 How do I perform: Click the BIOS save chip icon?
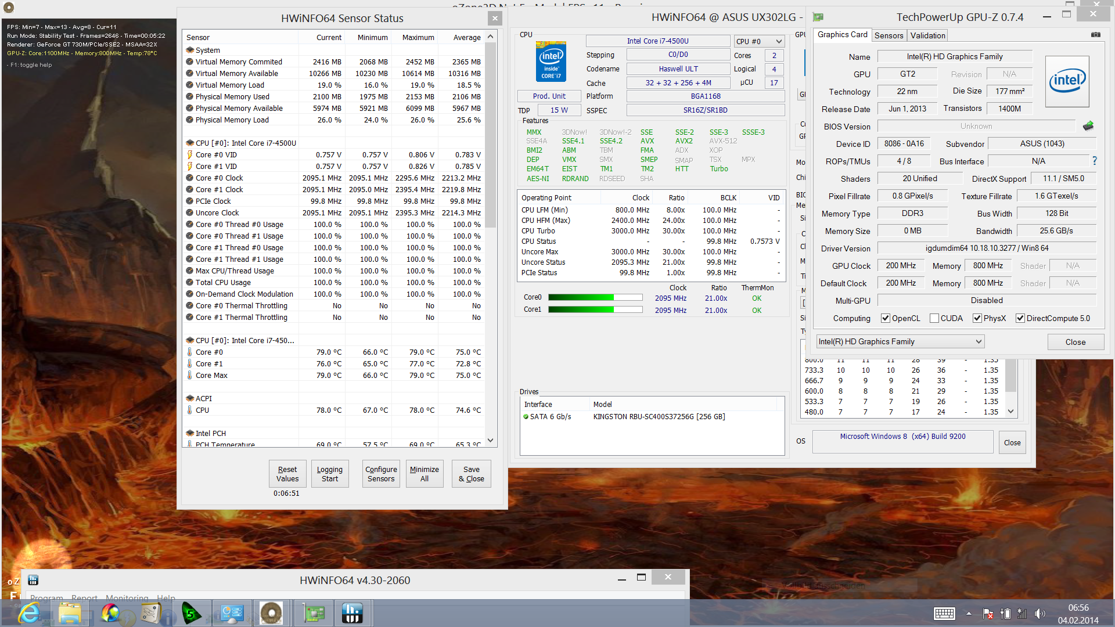pos(1088,126)
